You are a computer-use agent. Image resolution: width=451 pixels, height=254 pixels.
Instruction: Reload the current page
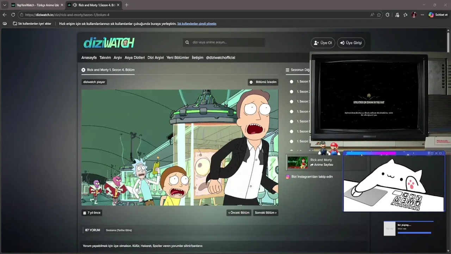click(x=13, y=15)
